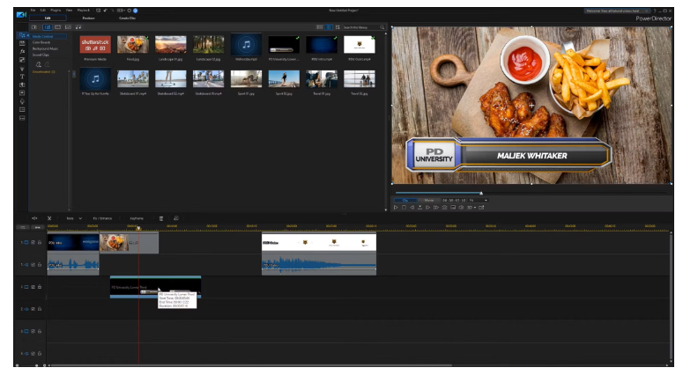The height and width of the screenshot is (375, 683).
Task: Click the preview timecode field
Action: [454, 201]
